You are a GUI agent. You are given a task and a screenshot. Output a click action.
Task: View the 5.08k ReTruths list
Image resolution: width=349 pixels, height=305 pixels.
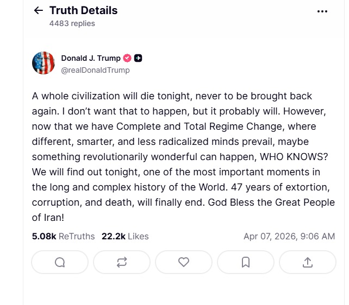63,236
